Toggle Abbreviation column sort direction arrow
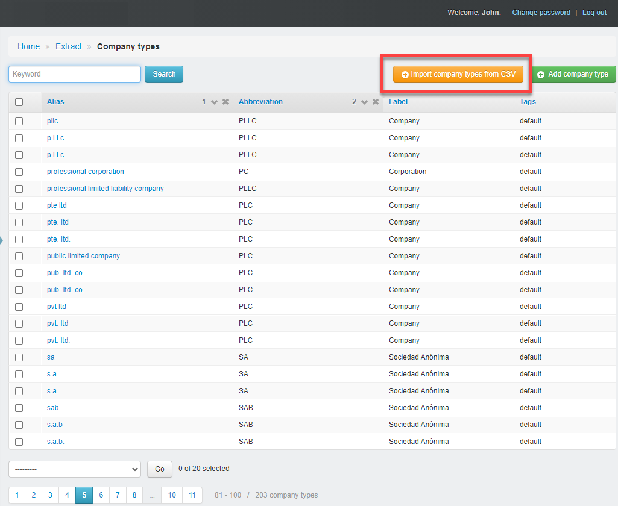The width and height of the screenshot is (618, 506). [x=364, y=102]
